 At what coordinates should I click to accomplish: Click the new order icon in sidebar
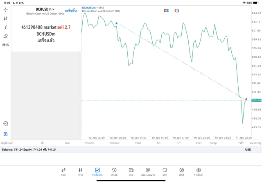[x=6, y=134]
